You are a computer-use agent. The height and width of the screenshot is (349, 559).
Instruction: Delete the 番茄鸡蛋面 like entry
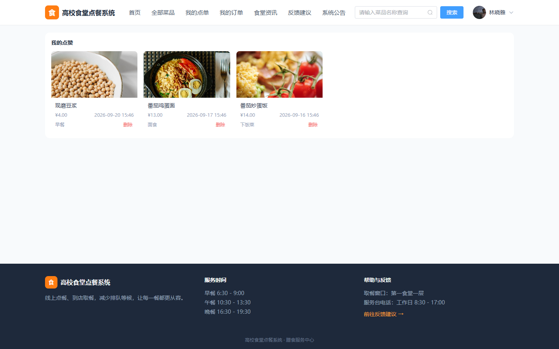tap(220, 124)
